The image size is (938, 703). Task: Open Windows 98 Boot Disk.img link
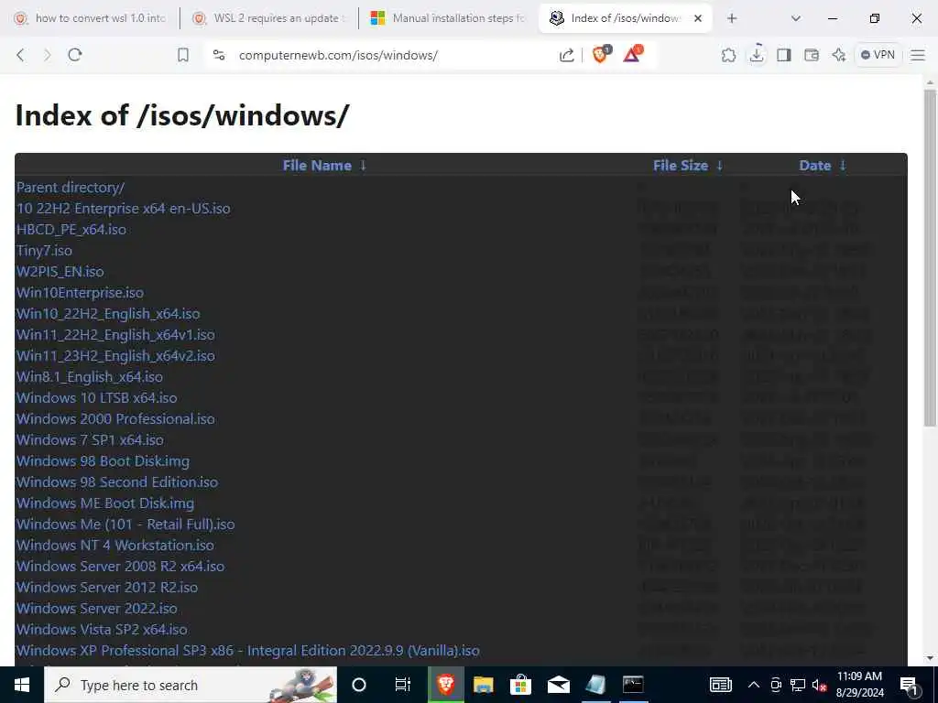(x=103, y=461)
